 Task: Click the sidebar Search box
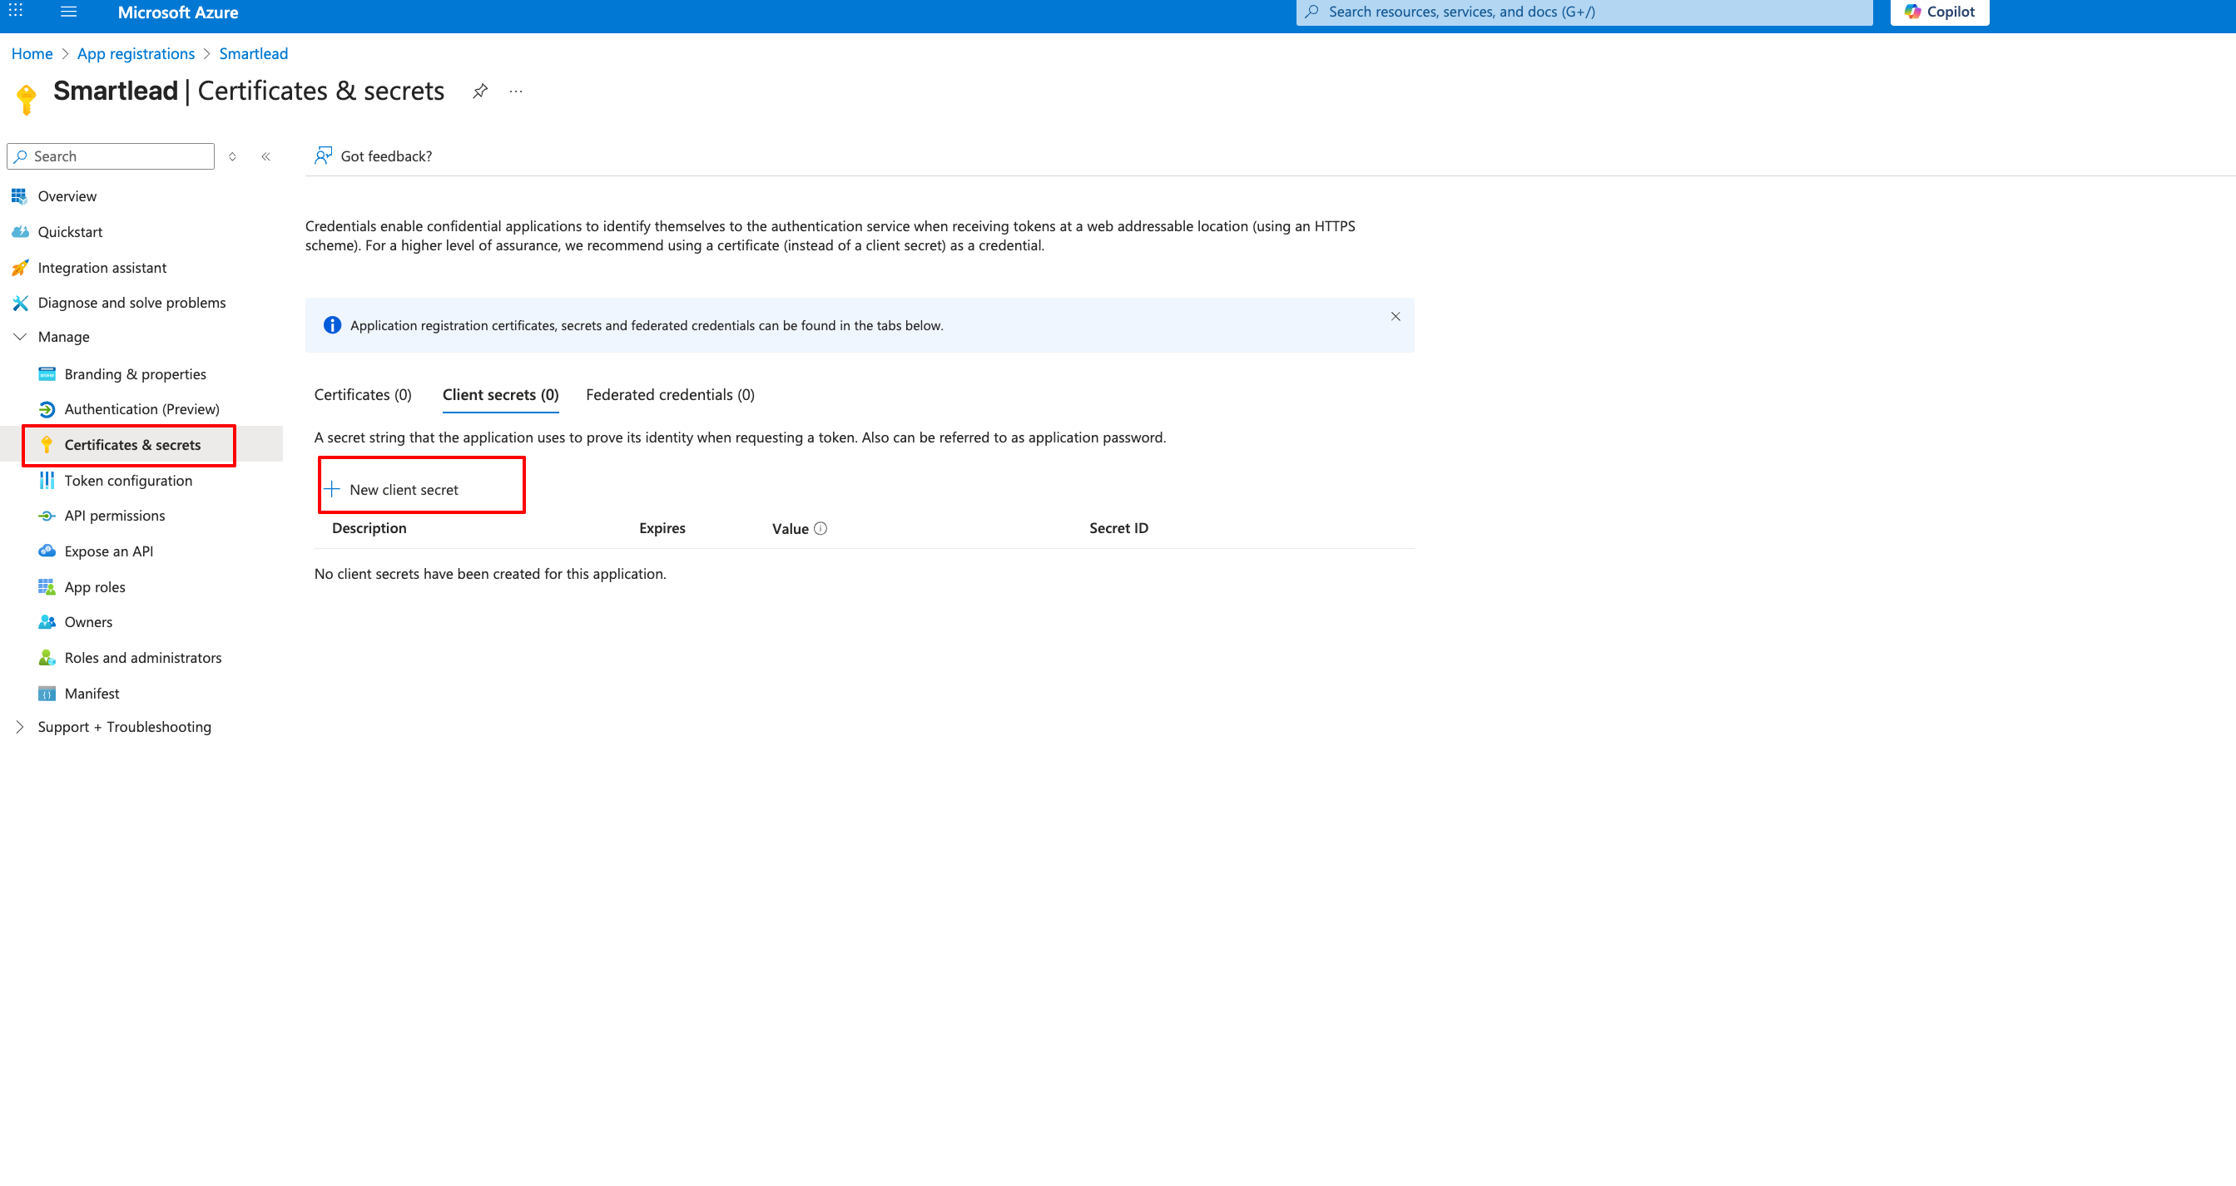pyautogui.click(x=110, y=156)
